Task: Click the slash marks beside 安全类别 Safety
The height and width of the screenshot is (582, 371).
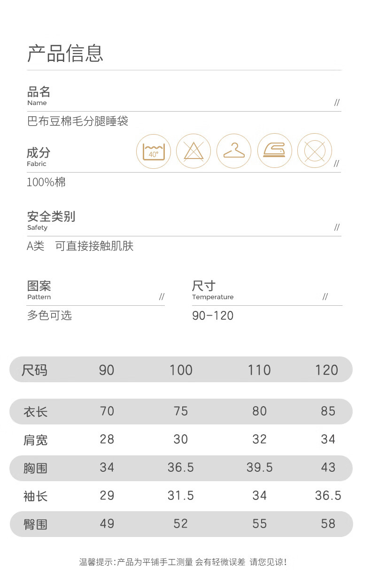Action: tap(337, 227)
